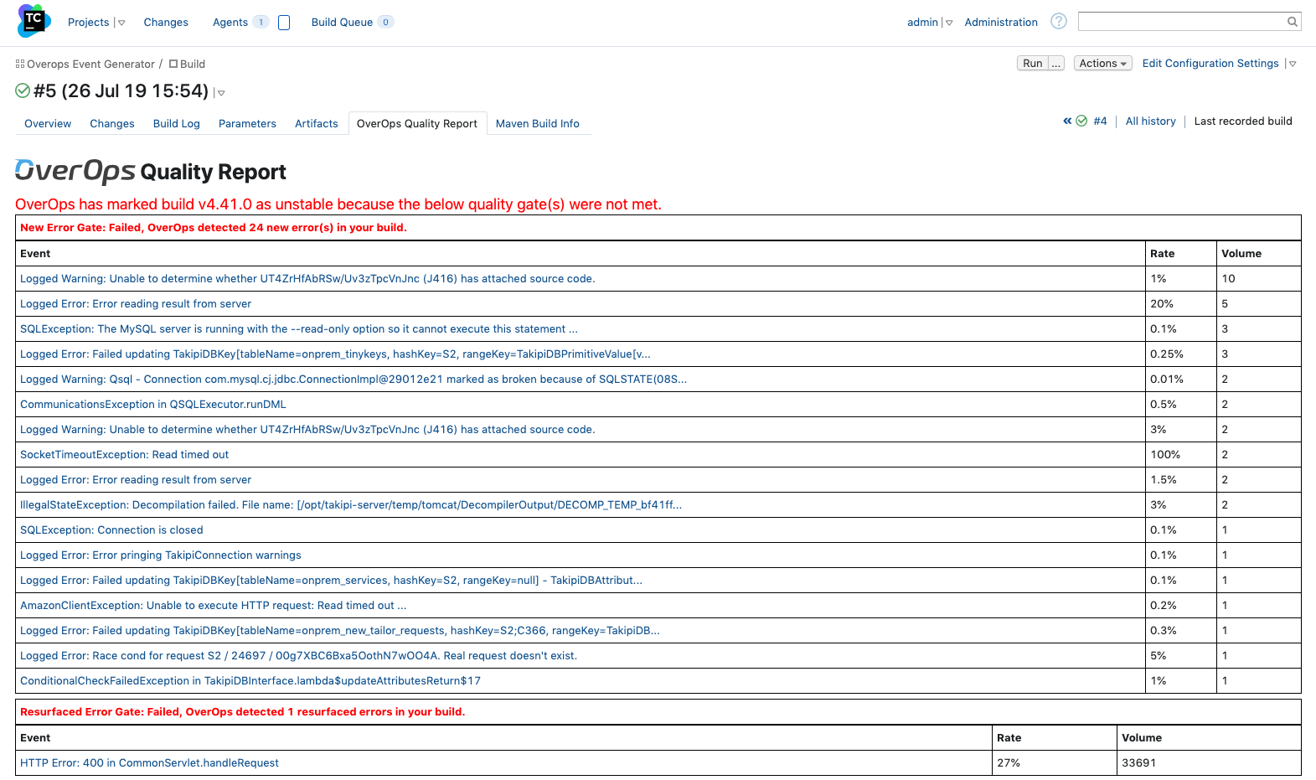Open AmazonClientException HTTP request event
The height and width of the screenshot is (780, 1316).
(x=214, y=605)
